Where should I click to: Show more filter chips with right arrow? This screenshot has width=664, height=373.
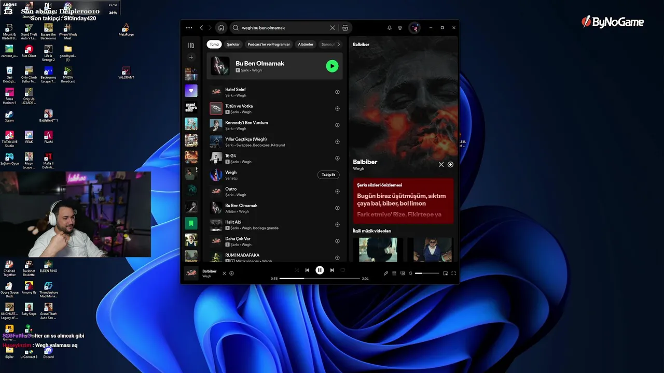(x=339, y=45)
